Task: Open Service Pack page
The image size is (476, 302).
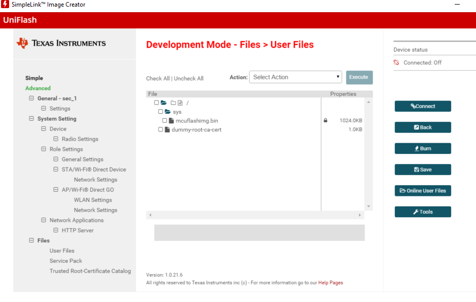Action: click(x=66, y=261)
